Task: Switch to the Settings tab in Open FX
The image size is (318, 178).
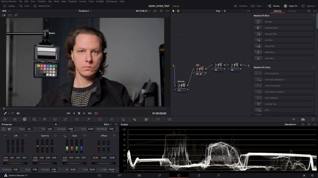Action: click(x=292, y=11)
